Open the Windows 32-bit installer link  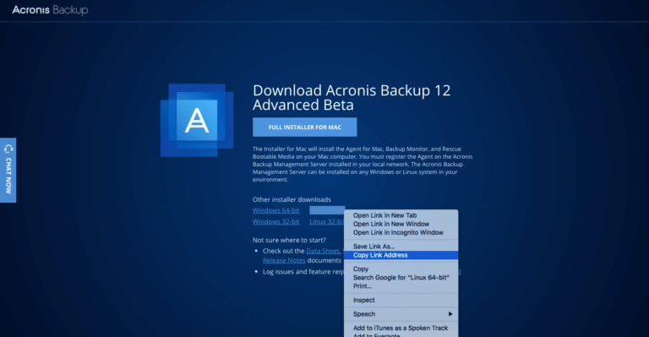point(276,221)
